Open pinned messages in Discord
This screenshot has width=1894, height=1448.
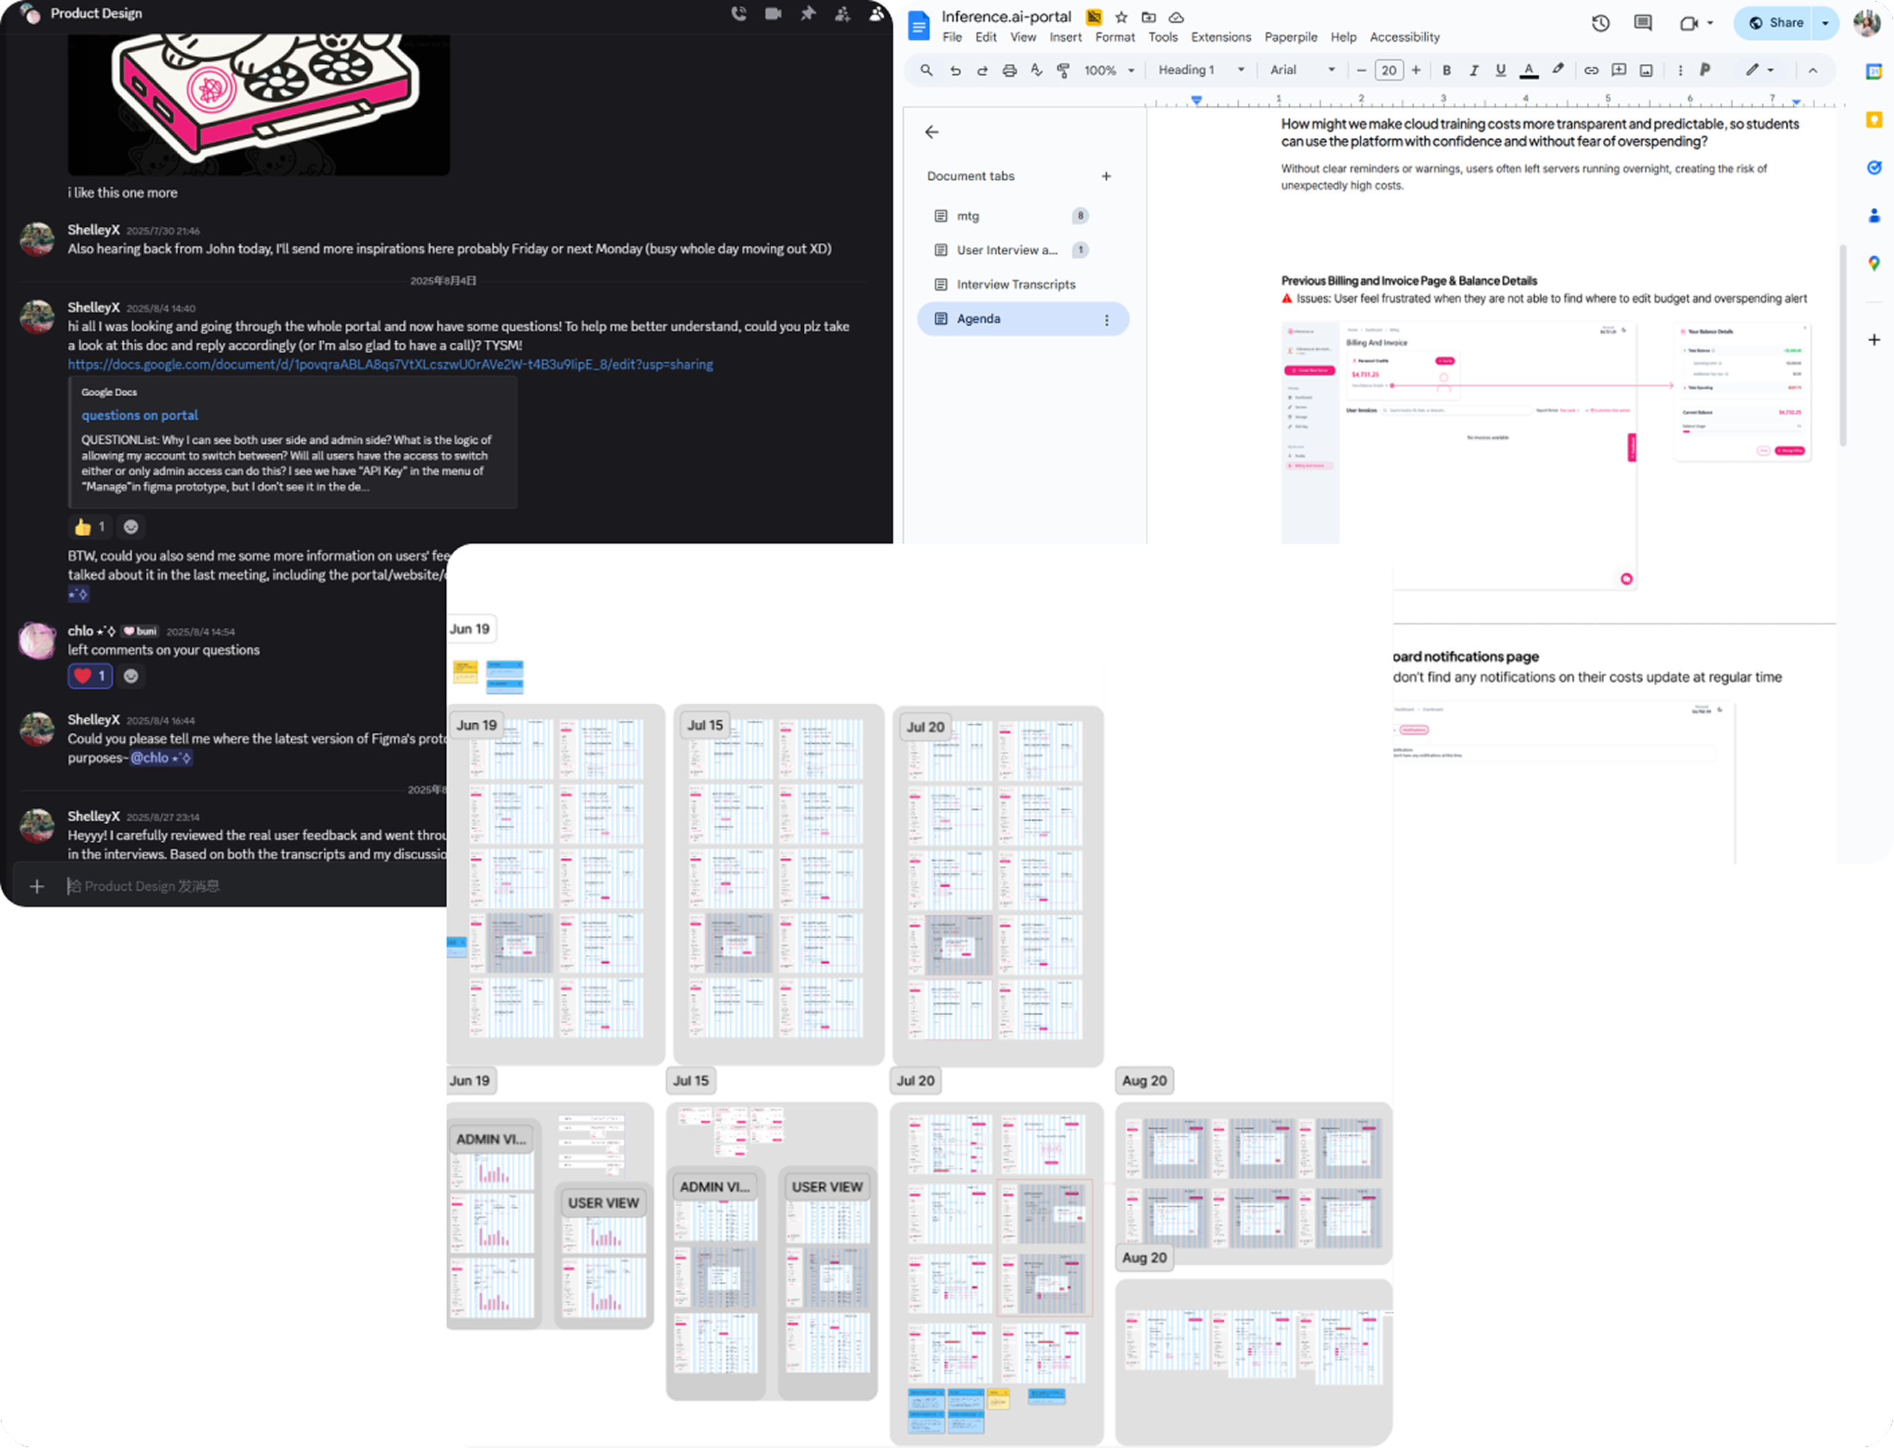pyautogui.click(x=808, y=13)
